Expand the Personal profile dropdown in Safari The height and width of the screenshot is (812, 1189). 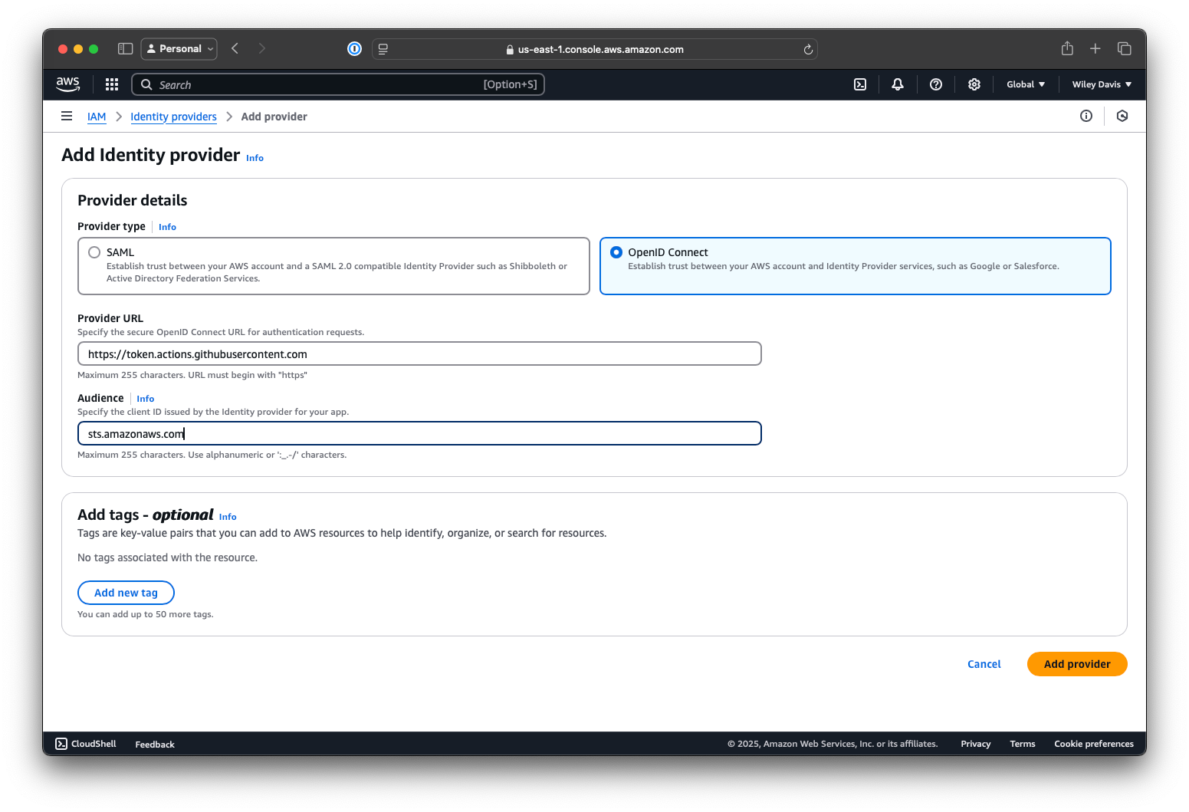point(179,49)
